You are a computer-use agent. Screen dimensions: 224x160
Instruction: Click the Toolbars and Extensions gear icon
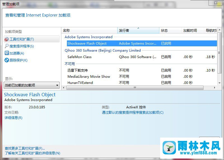pyautogui.click(x=6, y=39)
